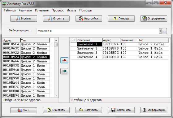173x118 pixels.
Task: Select address 0010BB80 in found list
Action: tap(11, 91)
